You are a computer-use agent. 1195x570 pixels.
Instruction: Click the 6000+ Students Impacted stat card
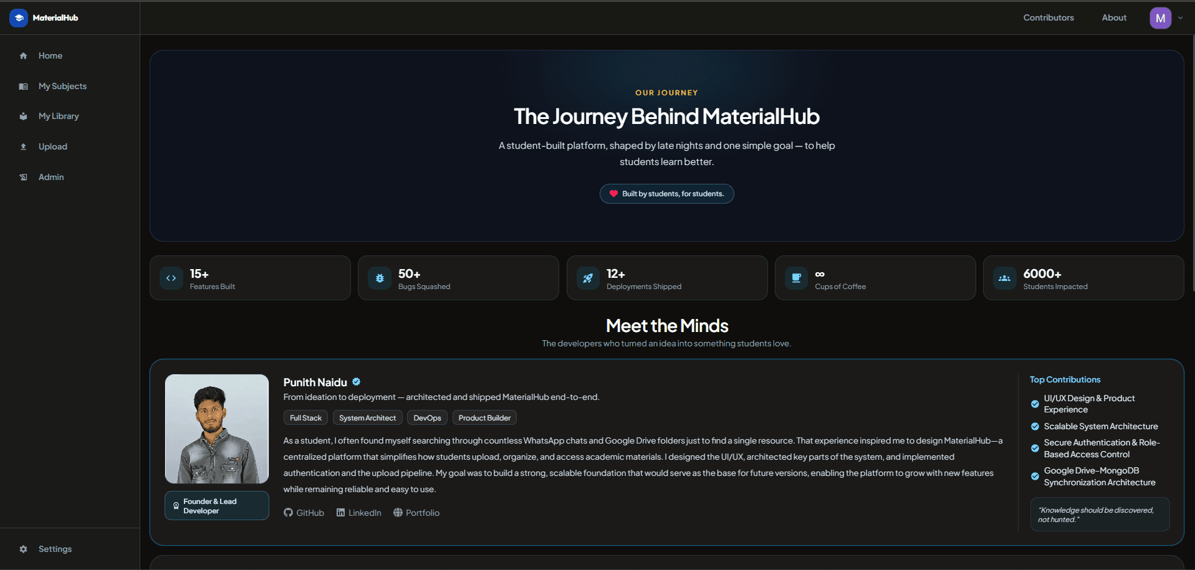coord(1083,278)
